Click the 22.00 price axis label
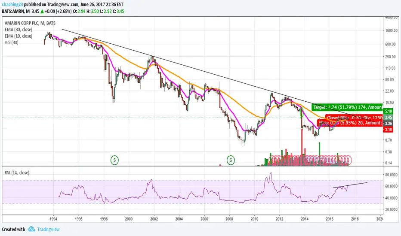This screenshot has height=236, width=401. pyautogui.click(x=389, y=91)
